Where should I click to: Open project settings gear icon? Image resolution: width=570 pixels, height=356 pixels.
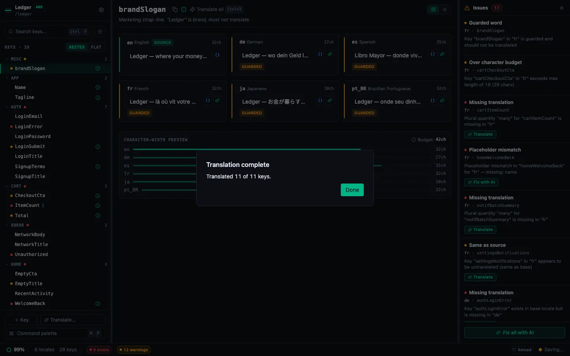tap(101, 10)
